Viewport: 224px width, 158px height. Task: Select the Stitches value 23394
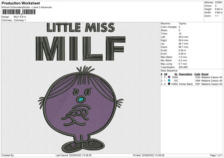point(218,3)
